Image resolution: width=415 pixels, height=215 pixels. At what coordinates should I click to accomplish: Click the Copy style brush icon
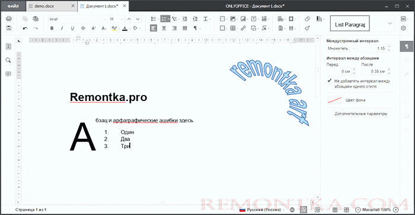click(x=307, y=28)
